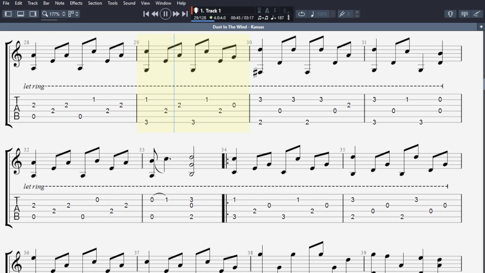Jump to the first bar
The width and height of the screenshot is (485, 273).
point(146,14)
